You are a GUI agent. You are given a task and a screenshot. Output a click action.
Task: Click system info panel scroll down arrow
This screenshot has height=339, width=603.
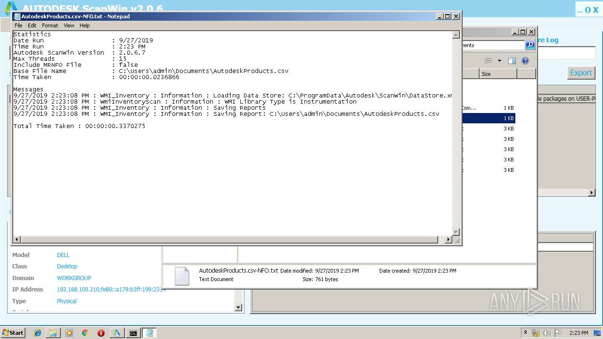(238, 307)
